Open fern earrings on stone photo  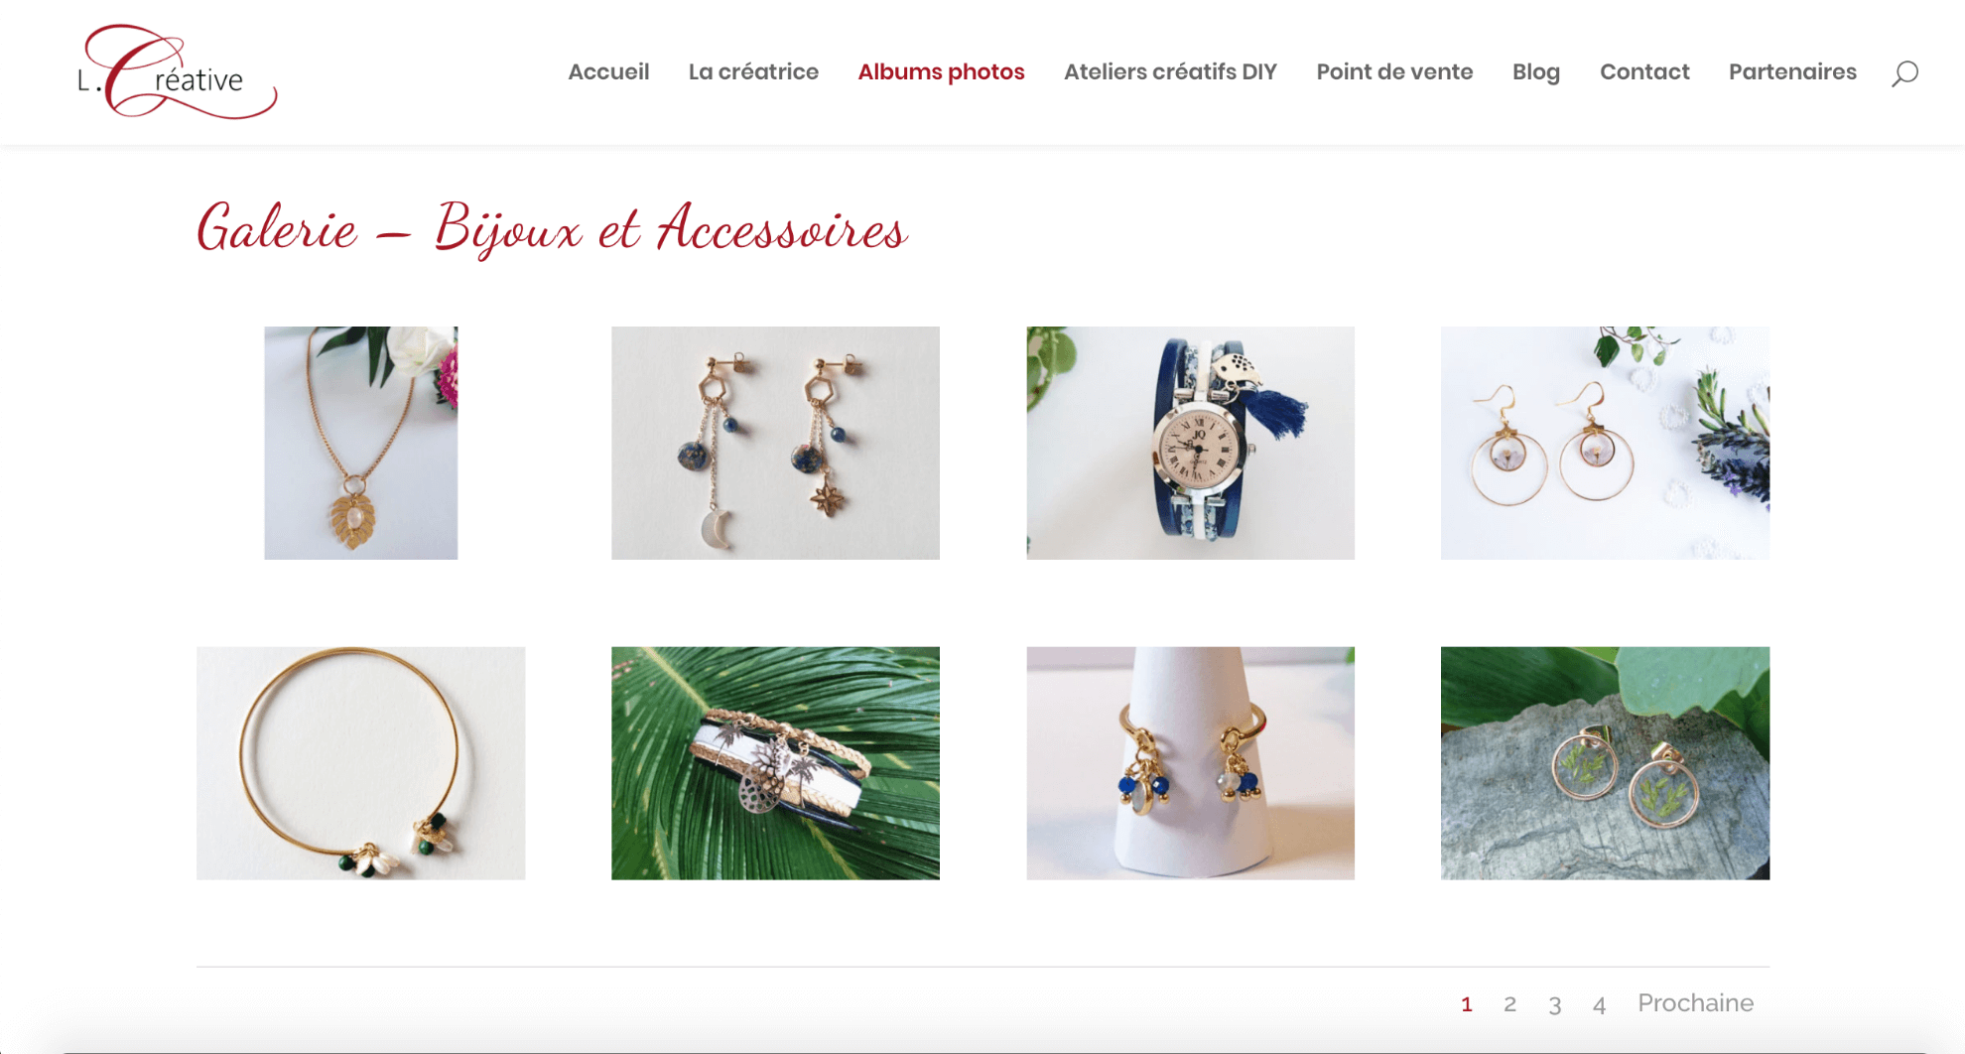[x=1605, y=763]
